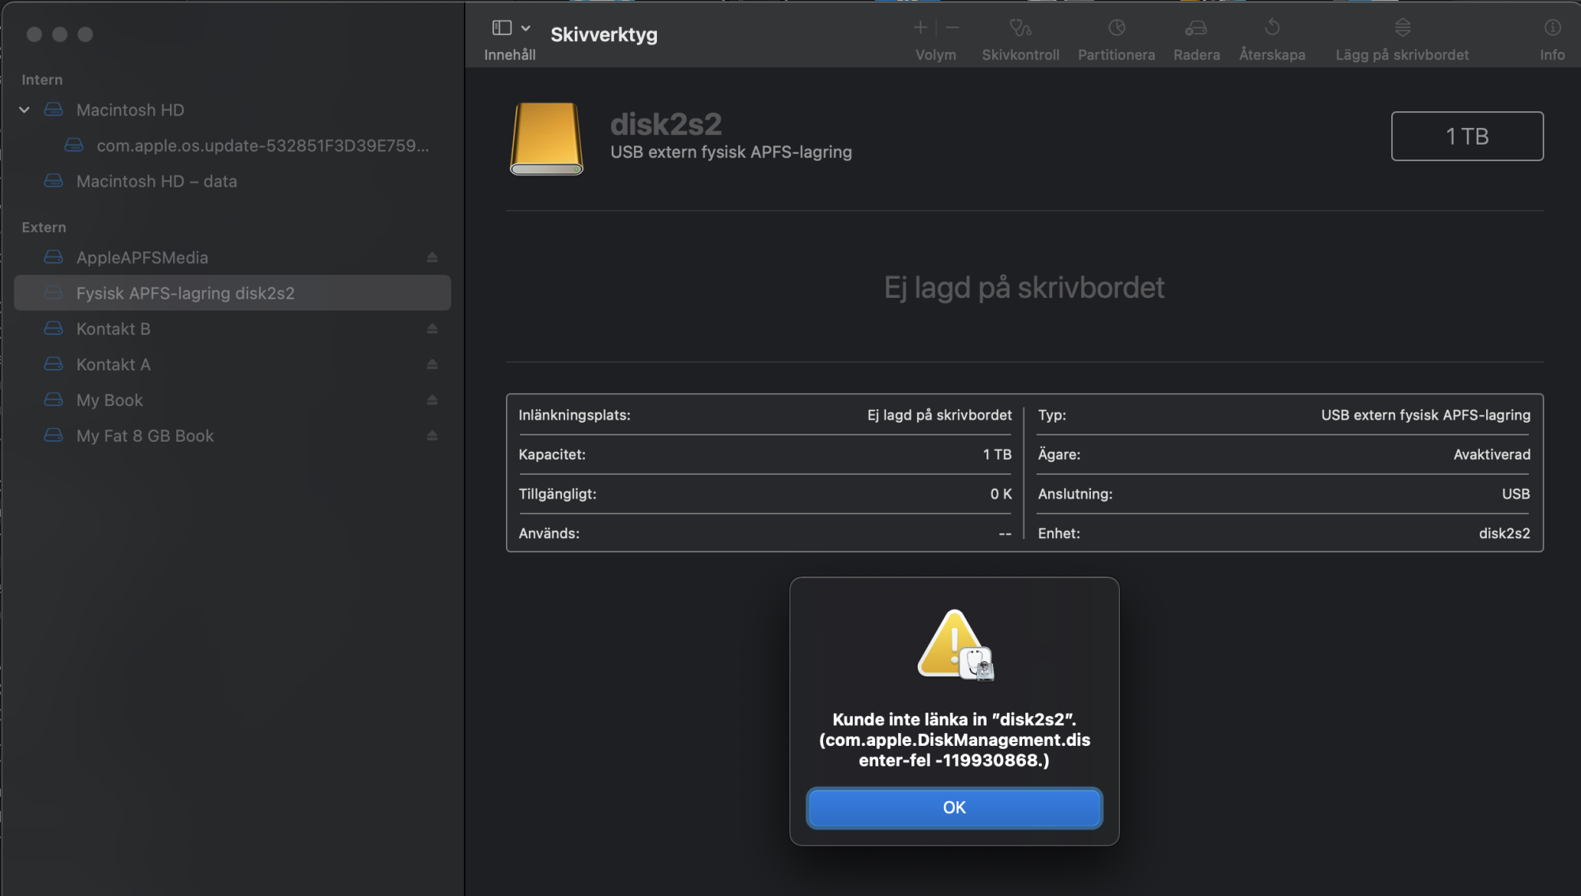Image resolution: width=1581 pixels, height=896 pixels.
Task: Select My Fat 8 GB Book volume
Action: coord(145,435)
